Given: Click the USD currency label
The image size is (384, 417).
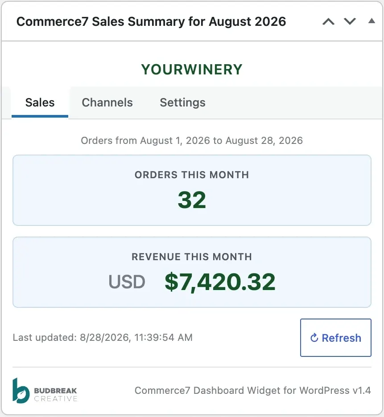Looking at the screenshot, I should click(127, 282).
